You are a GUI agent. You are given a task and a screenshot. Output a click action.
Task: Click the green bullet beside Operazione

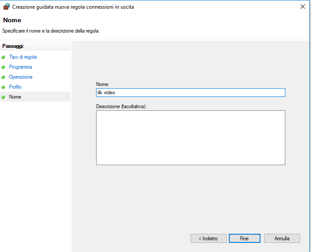3,77
